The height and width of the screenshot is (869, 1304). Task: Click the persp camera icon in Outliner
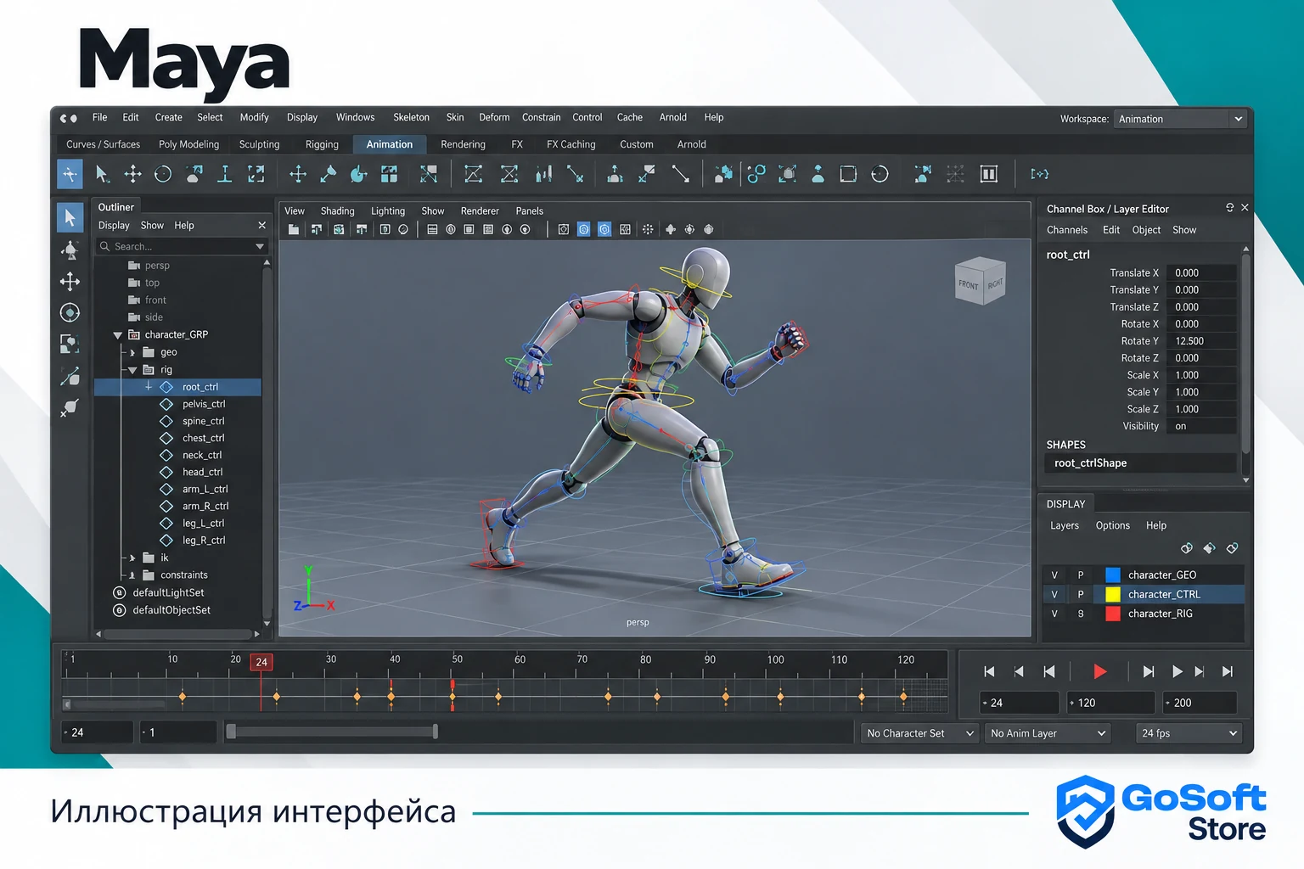134,266
